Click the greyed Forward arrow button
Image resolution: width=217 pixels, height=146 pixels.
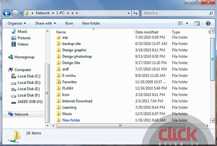click(x=15, y=13)
